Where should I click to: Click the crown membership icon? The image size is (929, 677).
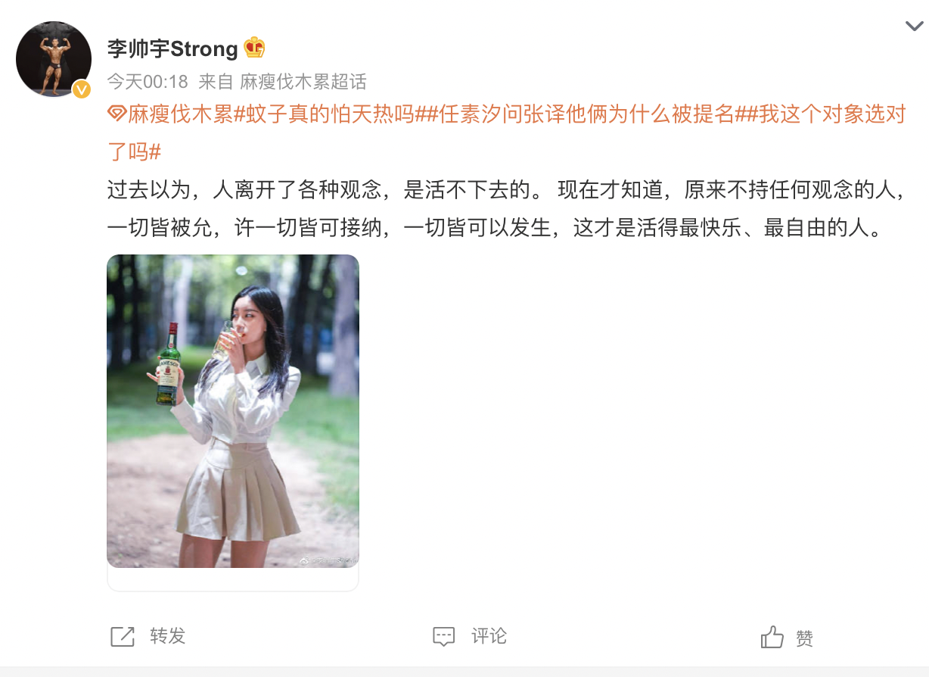[254, 48]
